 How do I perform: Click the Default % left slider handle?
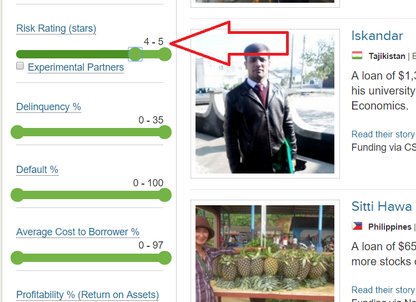[x=17, y=195]
